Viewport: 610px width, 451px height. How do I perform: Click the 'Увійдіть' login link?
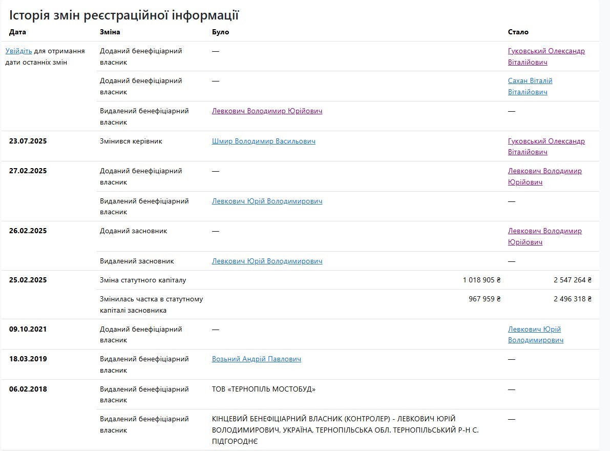(18, 51)
